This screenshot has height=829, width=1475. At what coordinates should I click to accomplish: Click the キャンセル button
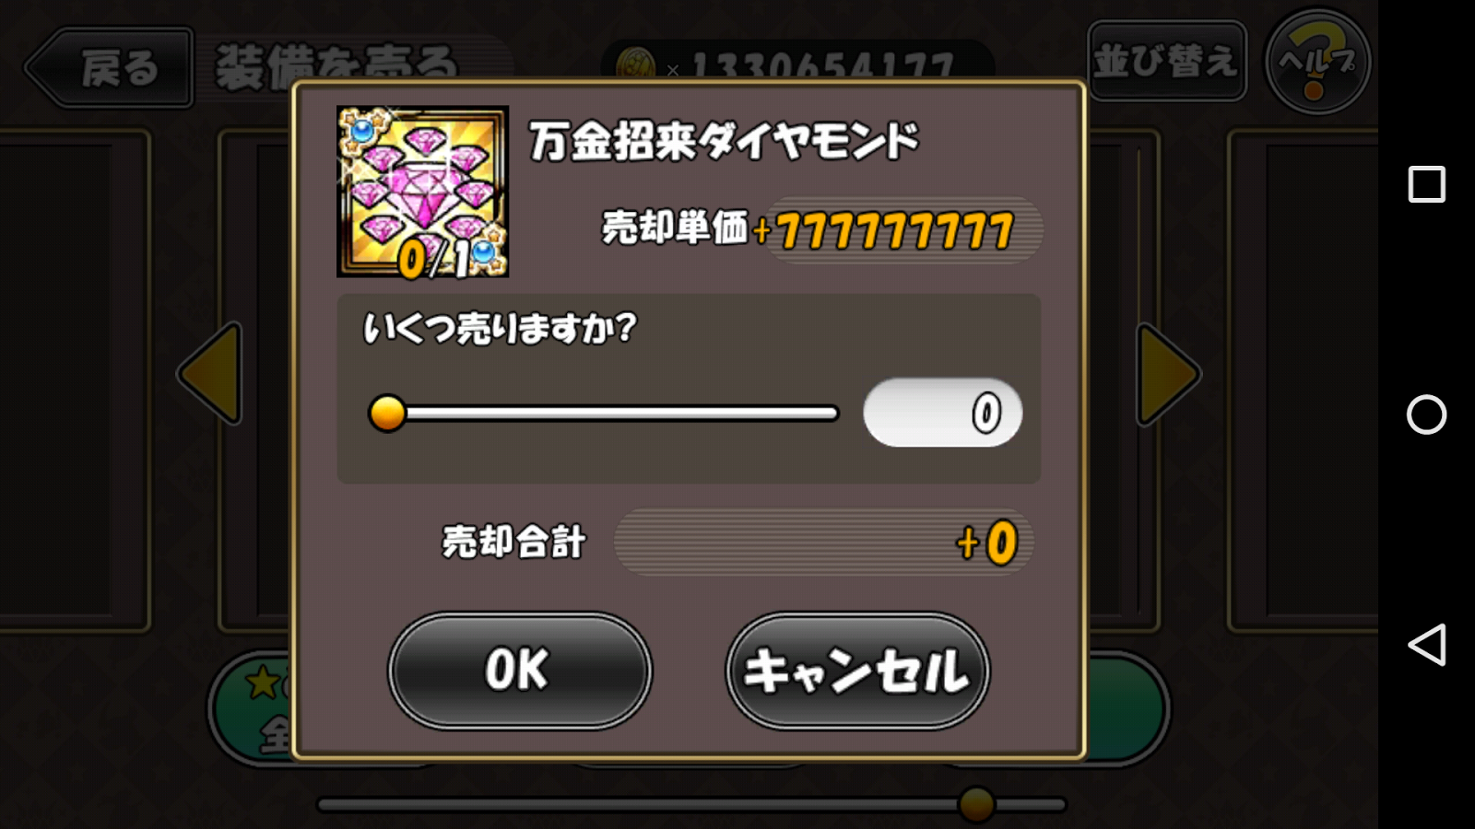pos(857,671)
